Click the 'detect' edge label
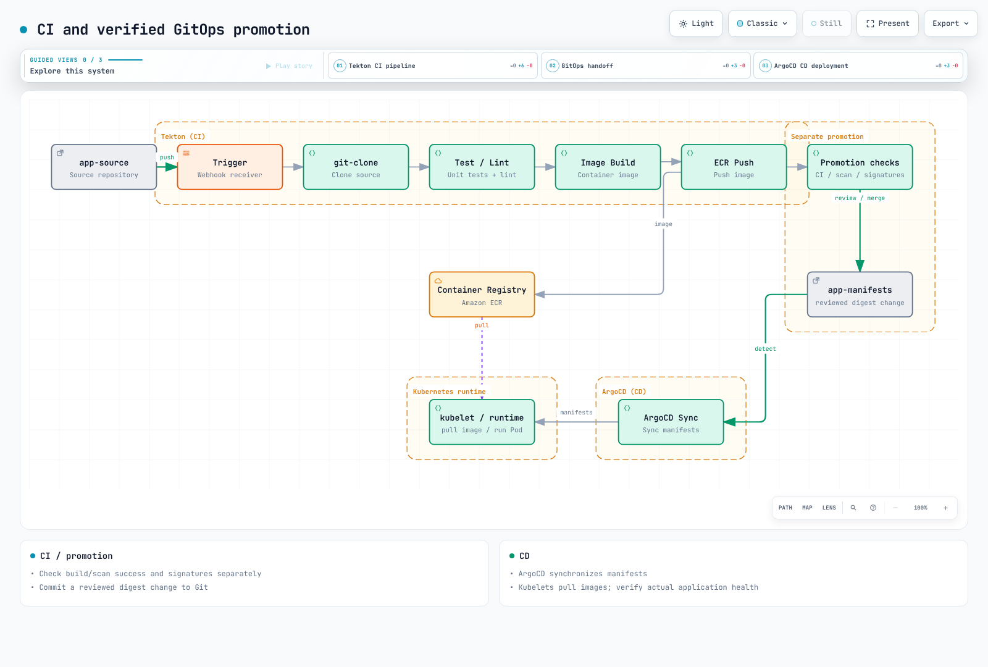The width and height of the screenshot is (988, 667). [765, 349]
